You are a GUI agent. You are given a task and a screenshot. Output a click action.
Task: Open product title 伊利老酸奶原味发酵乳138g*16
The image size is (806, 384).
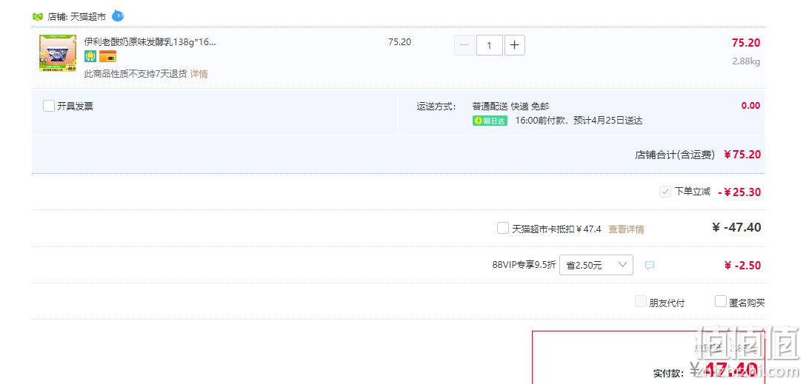click(x=150, y=42)
